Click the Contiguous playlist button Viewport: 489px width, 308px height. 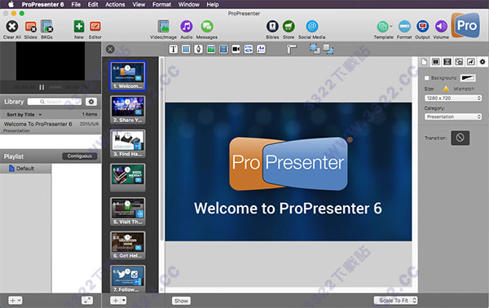click(80, 156)
